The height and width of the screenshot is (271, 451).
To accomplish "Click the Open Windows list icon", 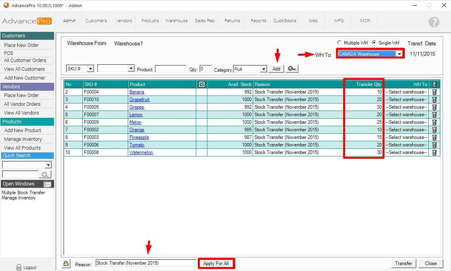I will 48,184.
